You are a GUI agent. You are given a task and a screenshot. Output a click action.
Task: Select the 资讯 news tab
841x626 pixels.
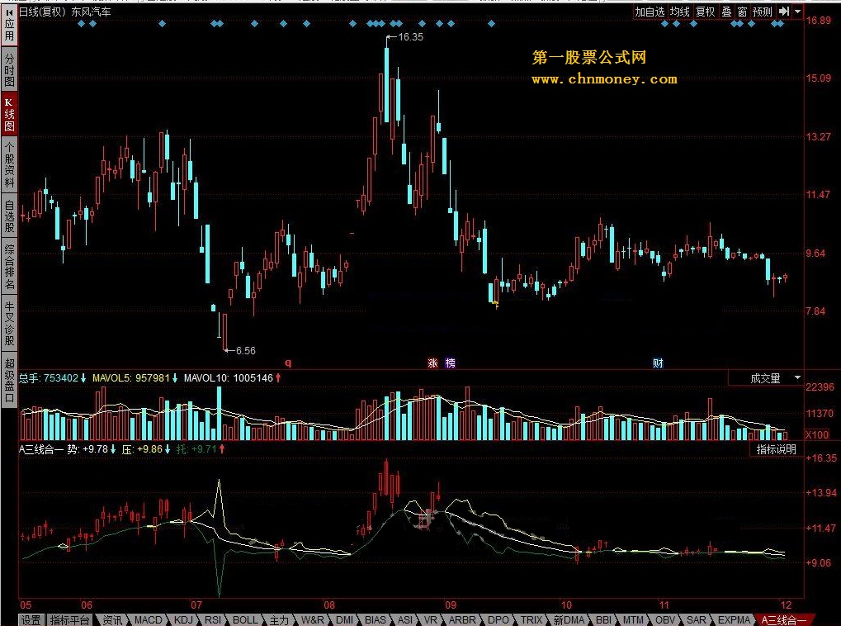[x=112, y=620]
